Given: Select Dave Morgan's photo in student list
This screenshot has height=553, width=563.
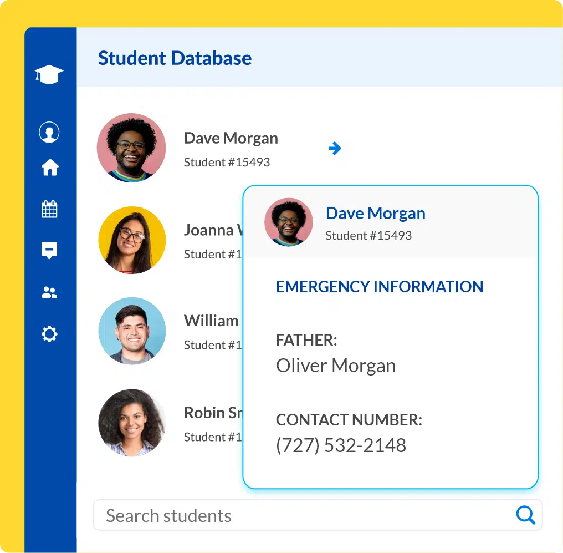Looking at the screenshot, I should 131,148.
